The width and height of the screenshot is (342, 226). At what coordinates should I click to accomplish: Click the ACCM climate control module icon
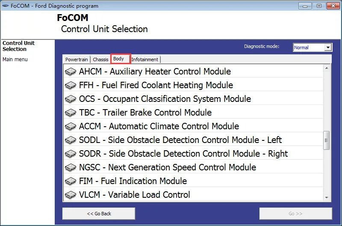(x=71, y=126)
